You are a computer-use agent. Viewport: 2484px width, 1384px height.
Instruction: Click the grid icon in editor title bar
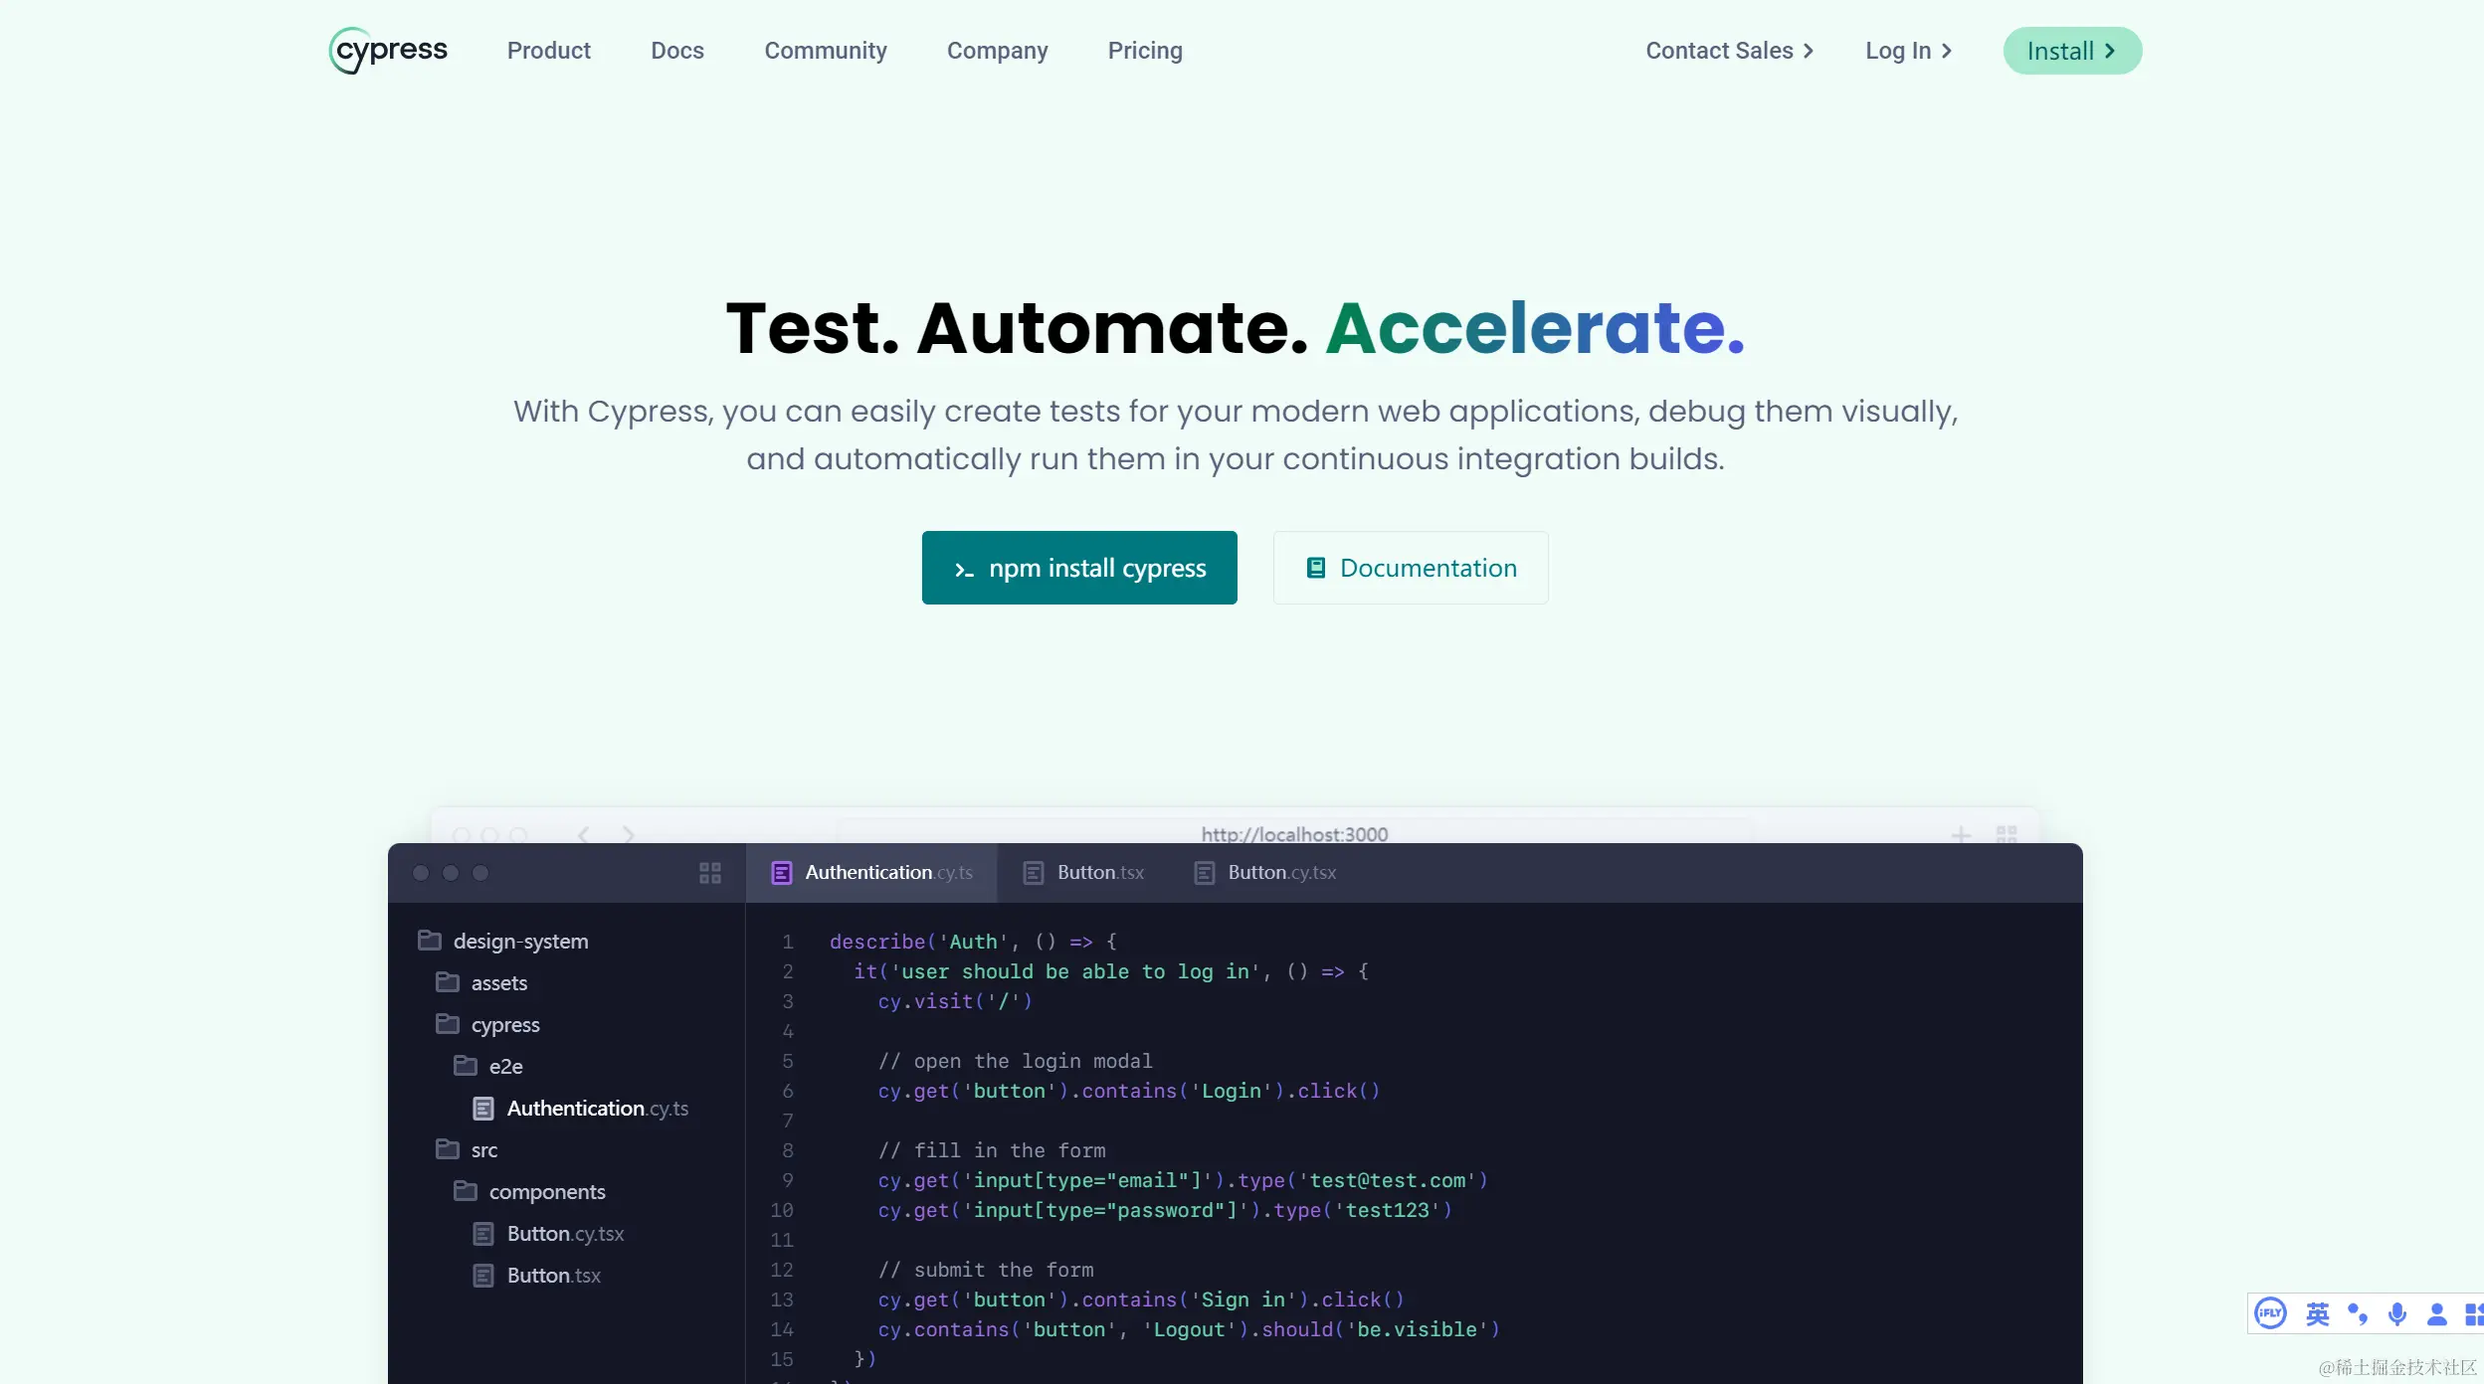tap(709, 873)
